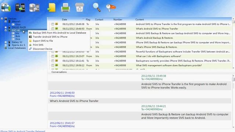
Task: Collapse the EVO 4G tree node
Action: tap(6, 30)
